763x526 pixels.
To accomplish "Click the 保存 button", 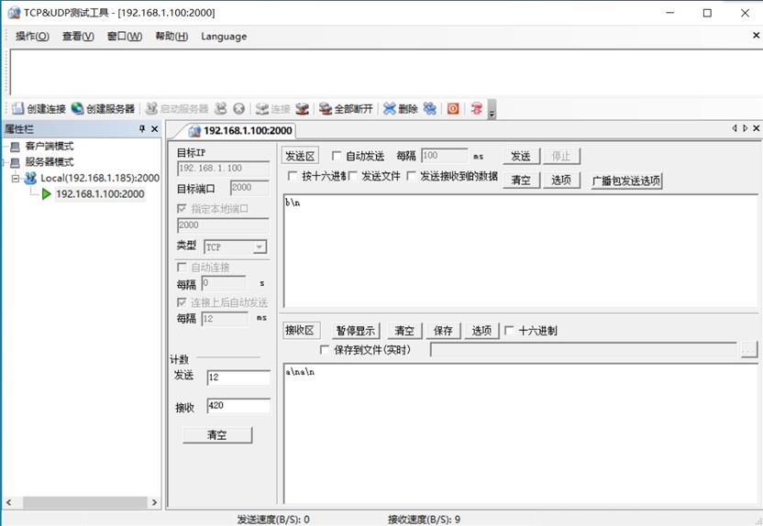I will pos(443,331).
